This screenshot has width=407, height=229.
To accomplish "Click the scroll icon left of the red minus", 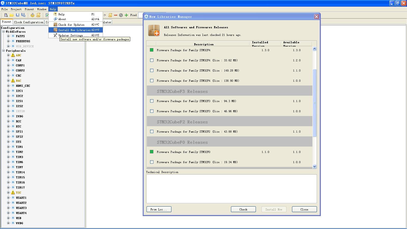I will point(110,15).
